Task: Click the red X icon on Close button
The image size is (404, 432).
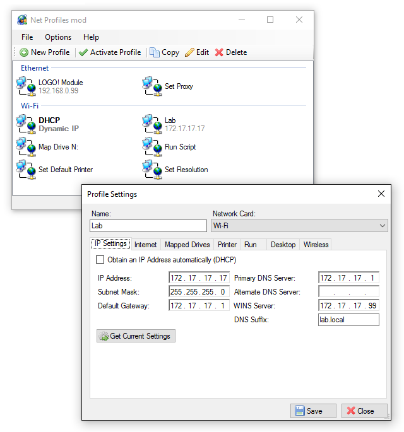Action: pyautogui.click(x=351, y=411)
